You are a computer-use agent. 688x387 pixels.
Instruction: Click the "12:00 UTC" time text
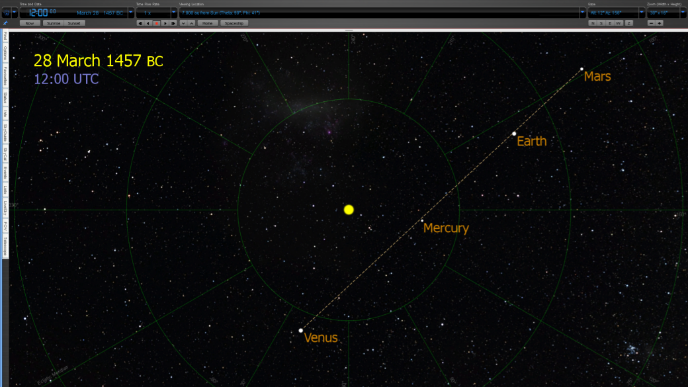(x=66, y=79)
